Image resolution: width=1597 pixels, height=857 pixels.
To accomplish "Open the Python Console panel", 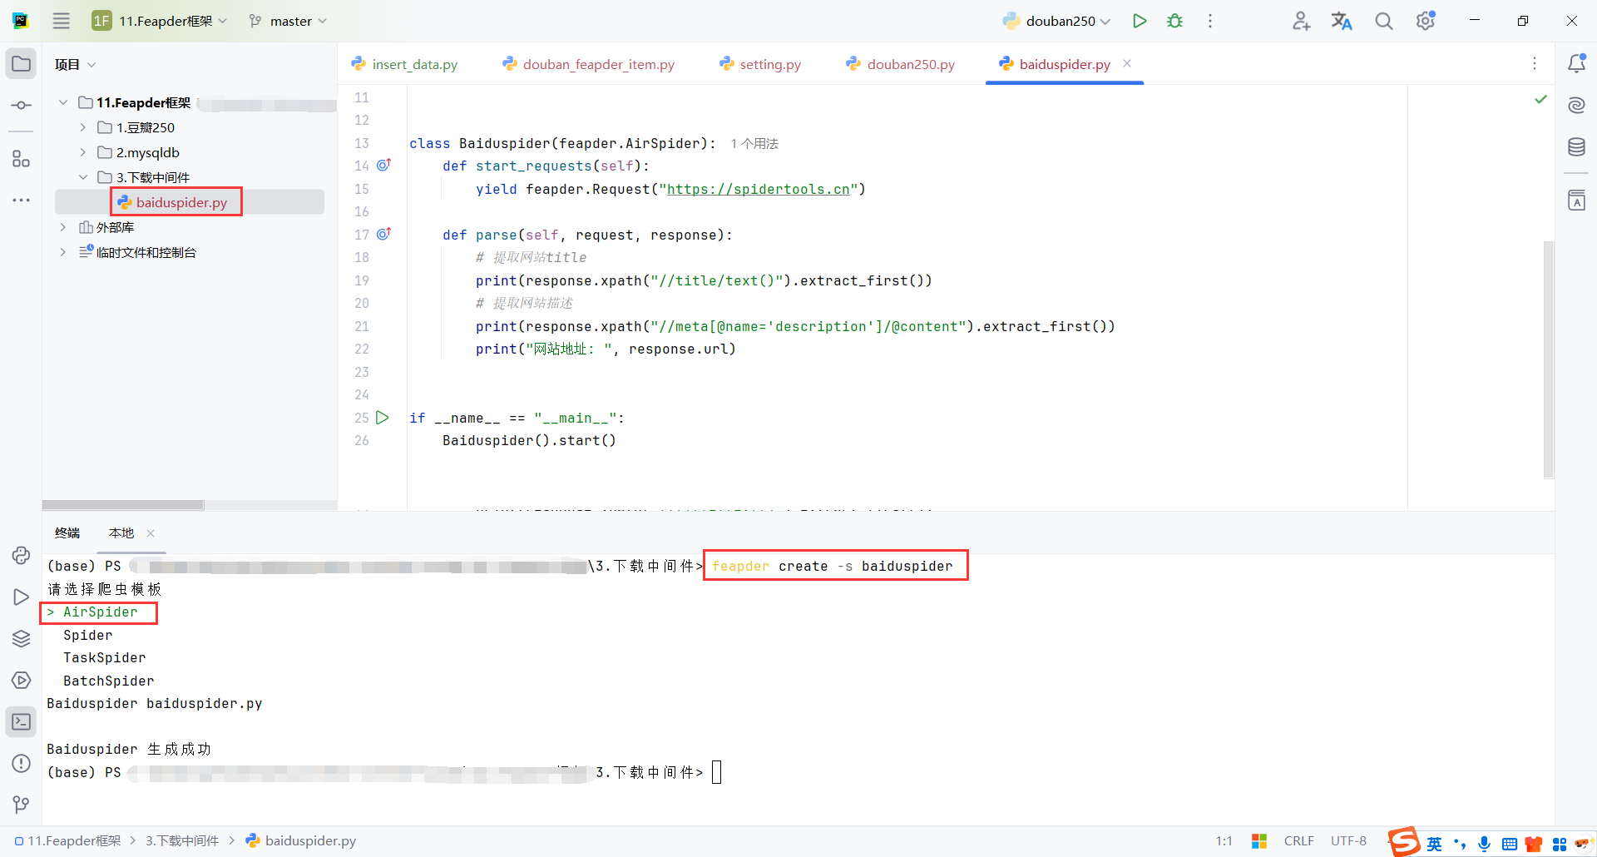I will pos(21,556).
